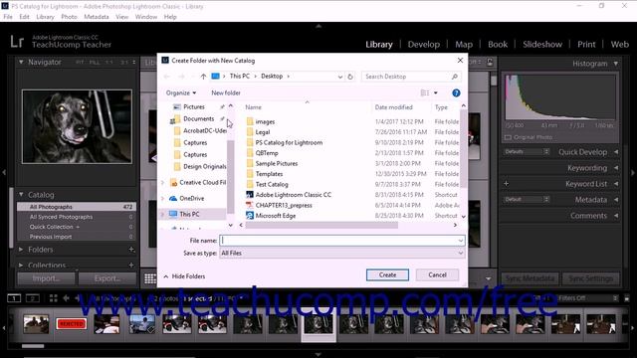Sort by the Date modified column header
Viewport: 637px width, 358px height.
tap(393, 107)
